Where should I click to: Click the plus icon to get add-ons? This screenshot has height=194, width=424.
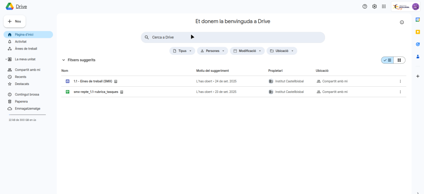coord(418,76)
